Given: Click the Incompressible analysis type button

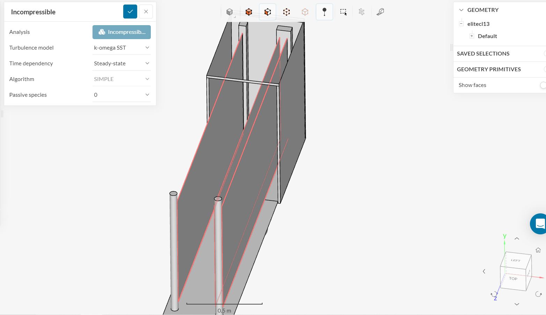Looking at the screenshot, I should coord(121,32).
